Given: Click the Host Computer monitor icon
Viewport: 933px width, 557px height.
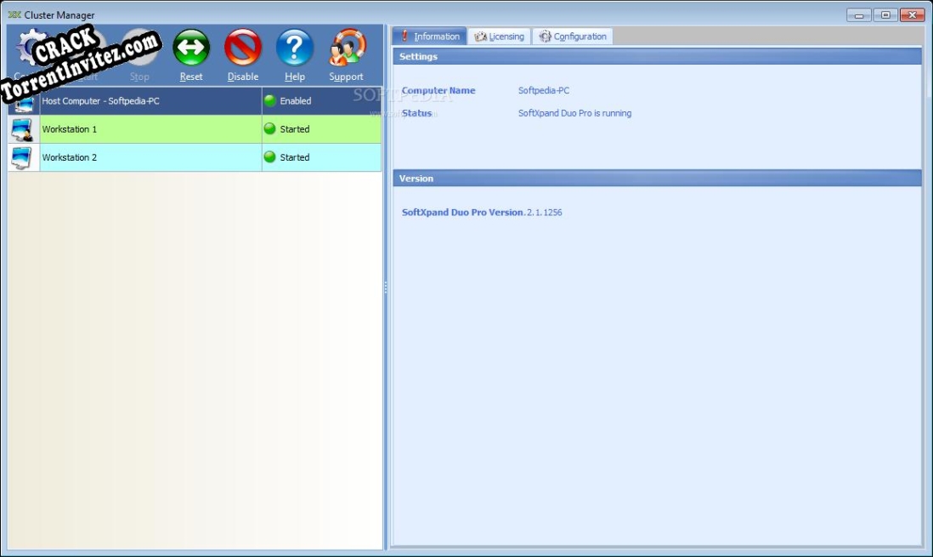Looking at the screenshot, I should pos(21,100).
